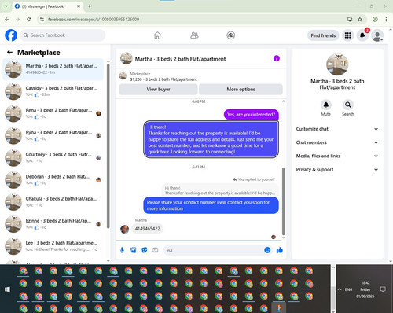This screenshot has height=313, width=393.
Task: Show hidden system tray icons
Action: tap(340, 289)
